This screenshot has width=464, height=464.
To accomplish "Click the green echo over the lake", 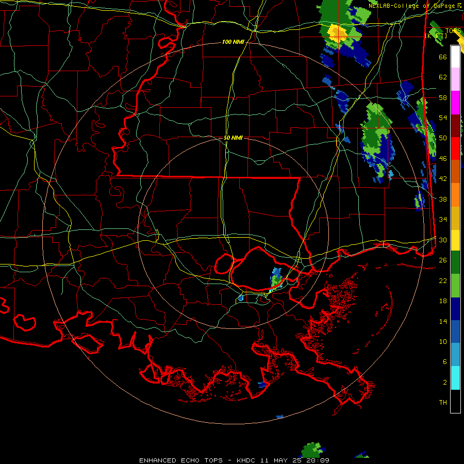I will [276, 279].
